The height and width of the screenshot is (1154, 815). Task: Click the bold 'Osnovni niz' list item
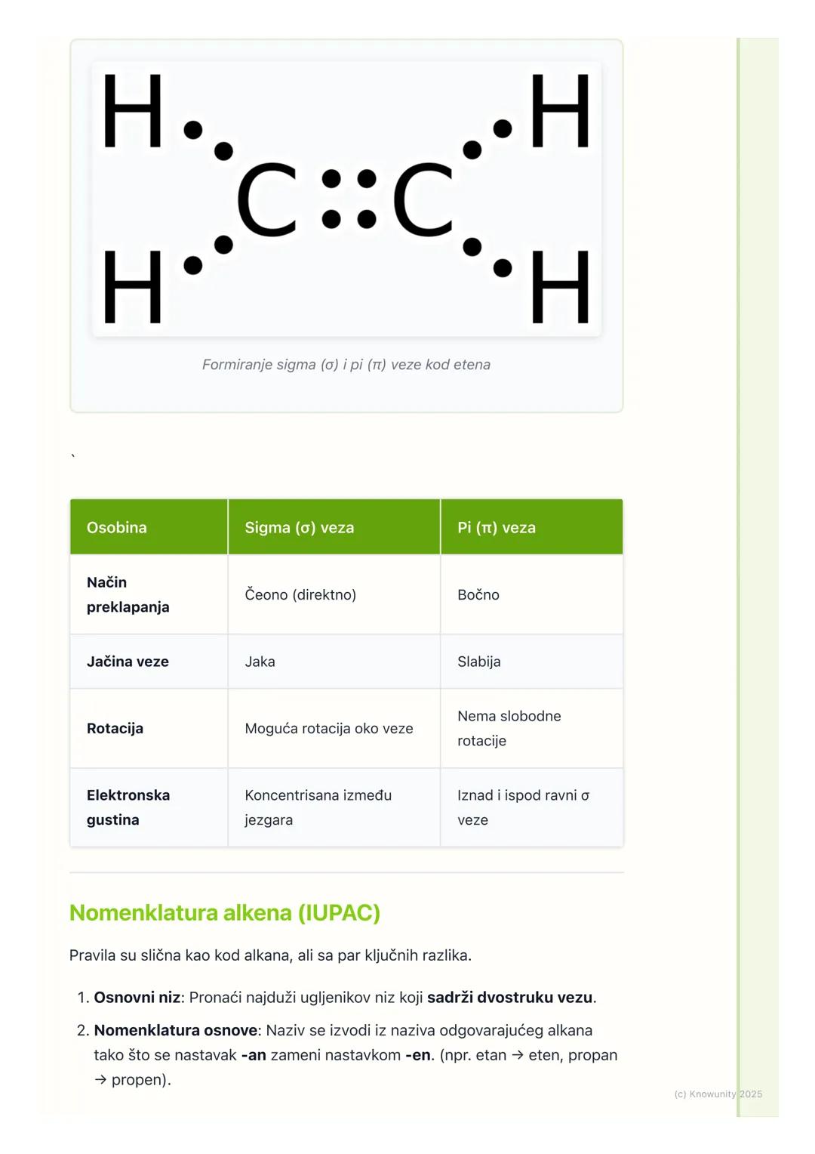[137, 998]
